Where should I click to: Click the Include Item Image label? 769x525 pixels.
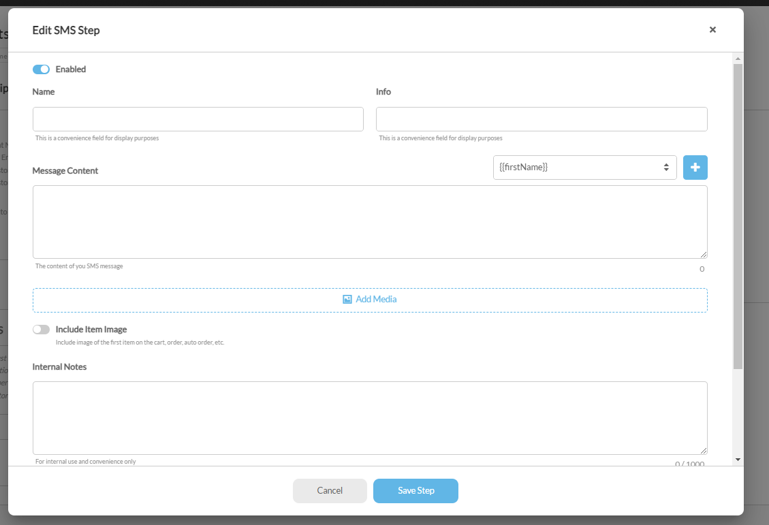[91, 330]
